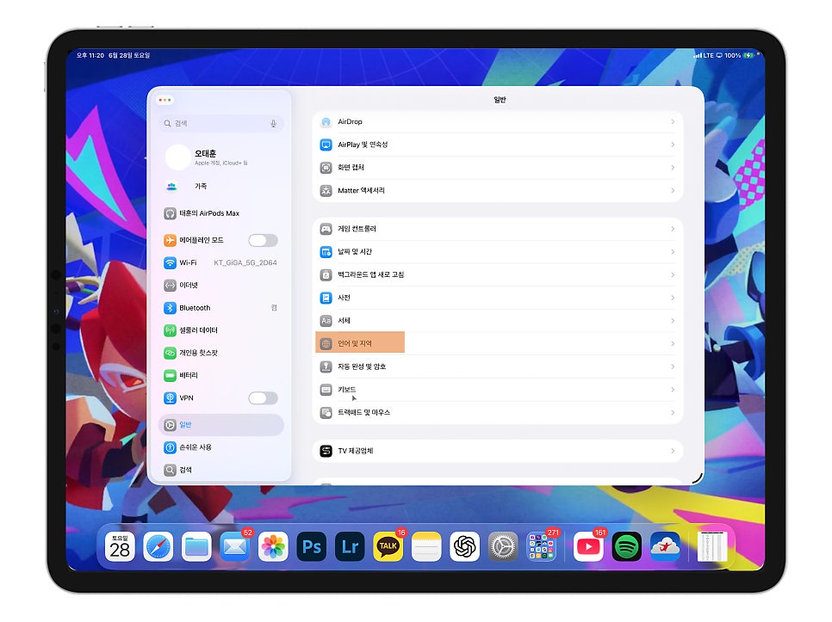832x622 pixels.
Task: Click battery 100% status indicator
Action: [x=739, y=55]
